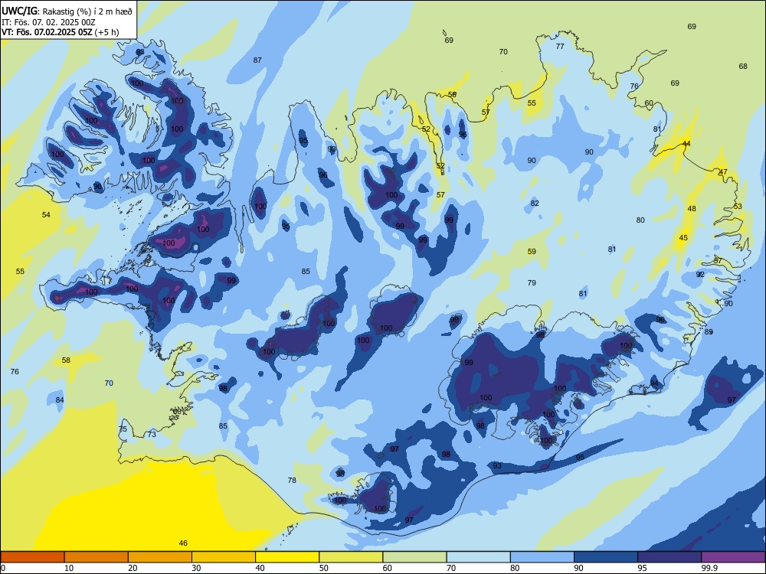Click the 'VT: Fös. 07.02.2025 05Z (+5 h)' line
Image resolution: width=766 pixels, height=574 pixels.
[60, 32]
